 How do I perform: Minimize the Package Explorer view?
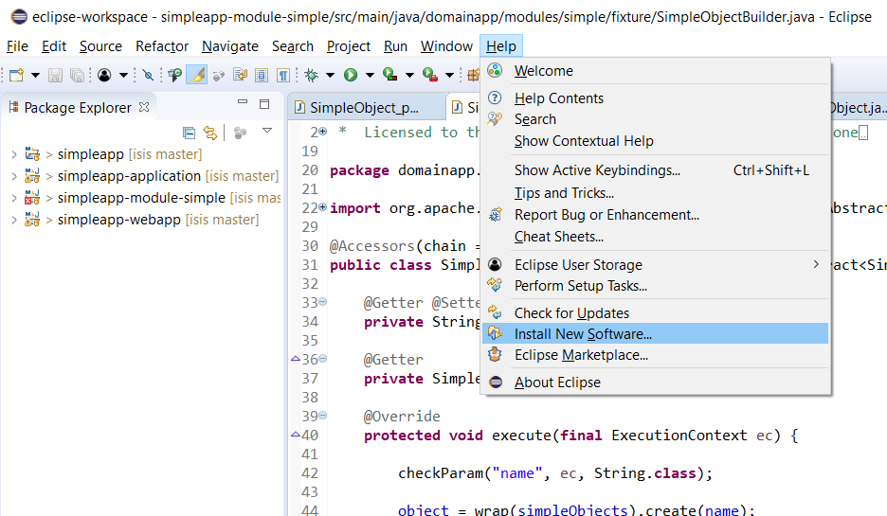pyautogui.click(x=244, y=104)
